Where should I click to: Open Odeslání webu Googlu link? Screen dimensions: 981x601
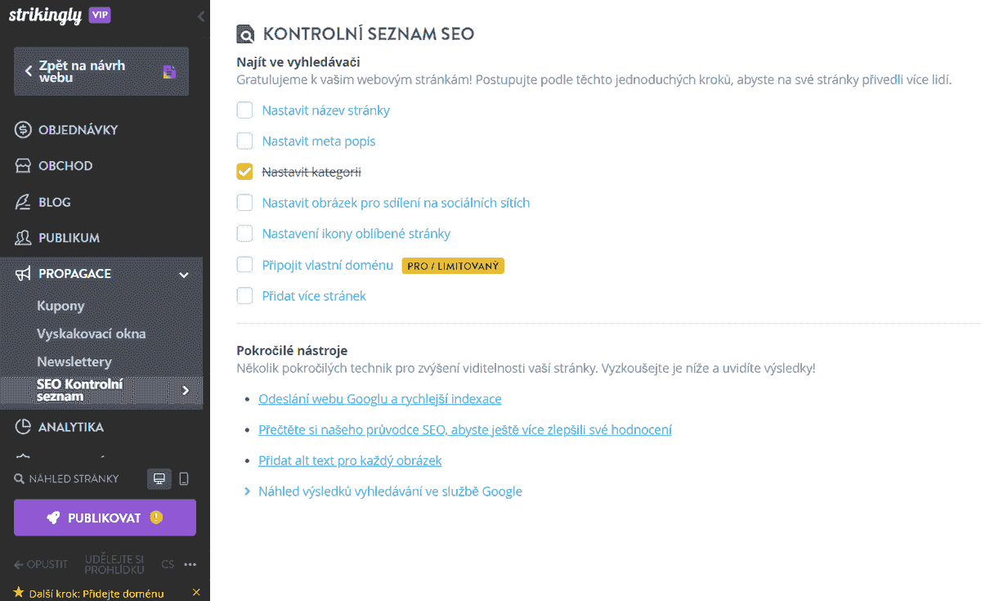coord(380,399)
